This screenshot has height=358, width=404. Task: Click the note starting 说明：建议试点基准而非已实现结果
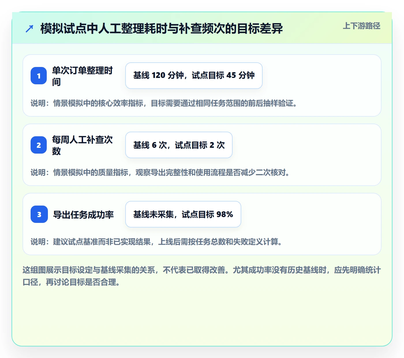point(157,242)
